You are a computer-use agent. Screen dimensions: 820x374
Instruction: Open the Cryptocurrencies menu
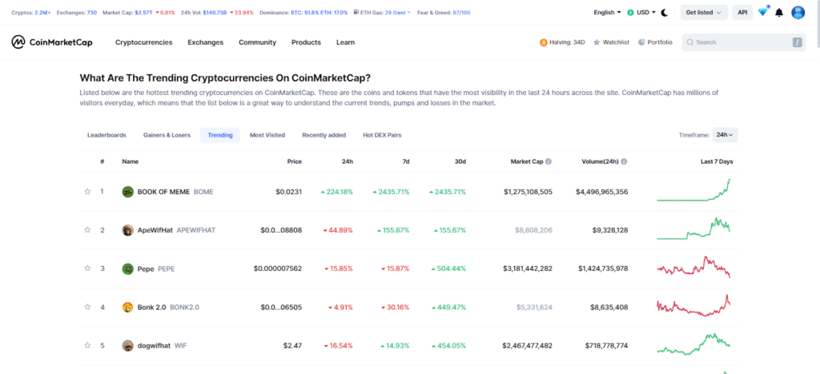tap(144, 42)
